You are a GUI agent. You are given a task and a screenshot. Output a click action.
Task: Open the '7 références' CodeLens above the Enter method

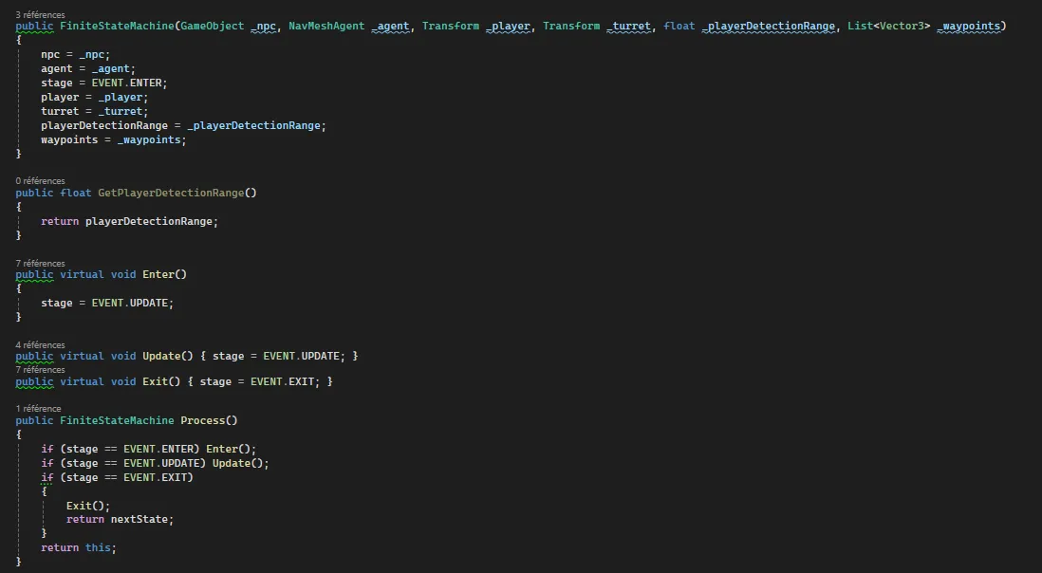click(x=40, y=263)
